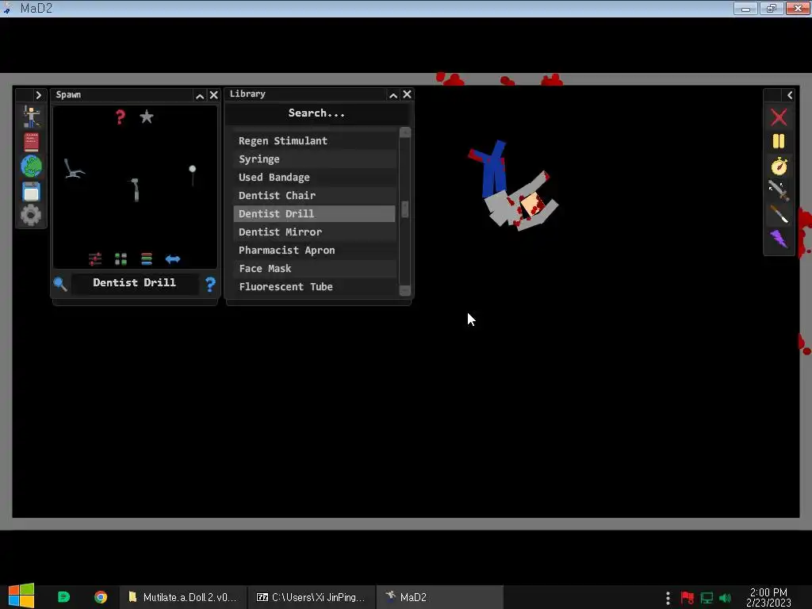This screenshot has height=609, width=812.
Task: Click the volume speaker tray icon
Action: point(725,598)
